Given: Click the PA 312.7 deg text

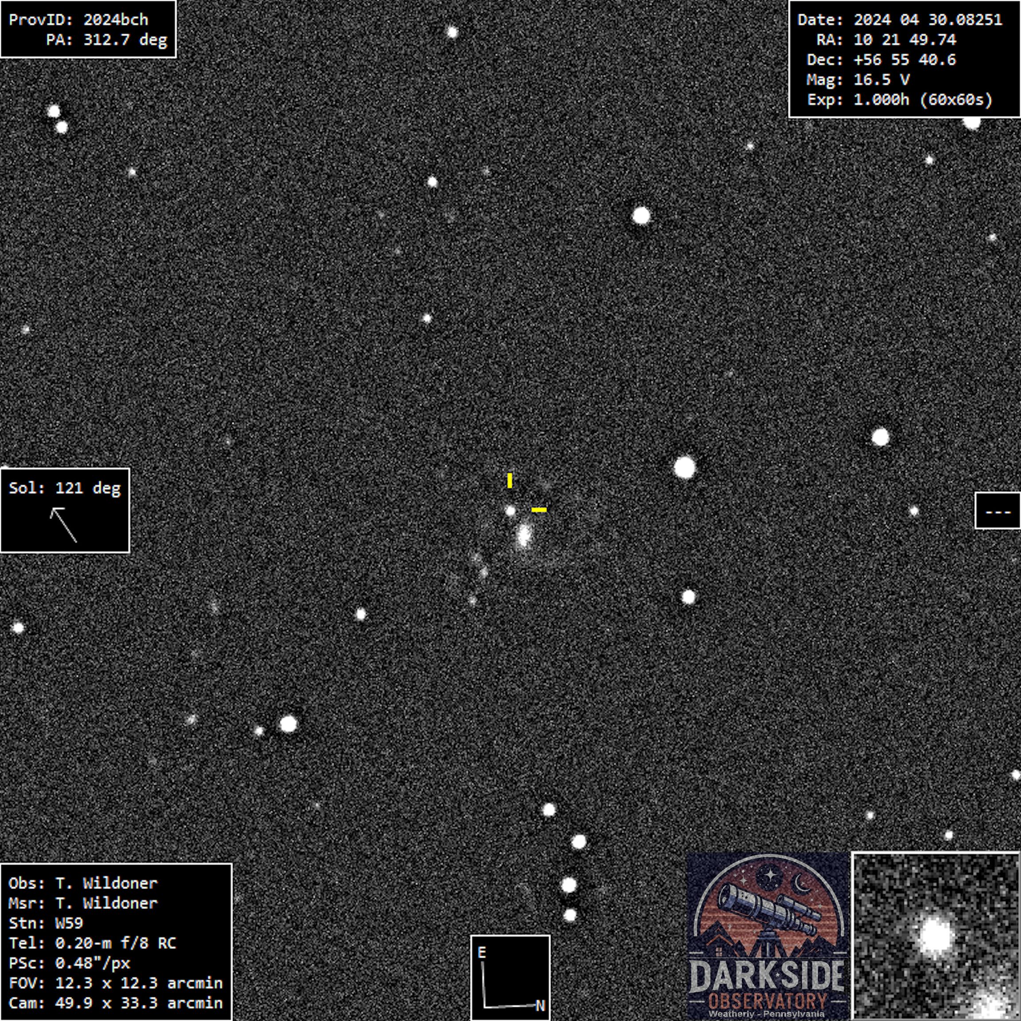Looking at the screenshot, I should click(106, 40).
